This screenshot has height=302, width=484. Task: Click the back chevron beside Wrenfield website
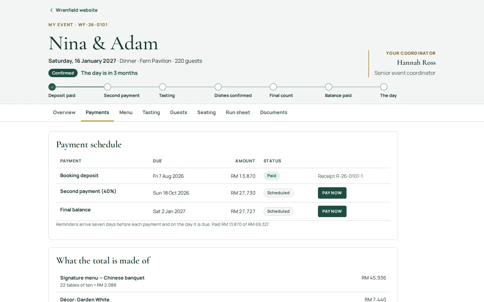click(x=51, y=10)
